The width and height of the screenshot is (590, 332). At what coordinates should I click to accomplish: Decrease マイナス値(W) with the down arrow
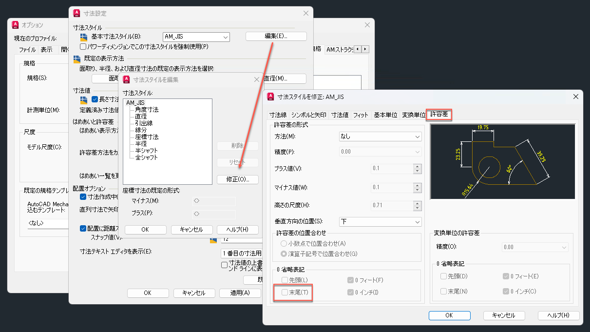pyautogui.click(x=417, y=190)
